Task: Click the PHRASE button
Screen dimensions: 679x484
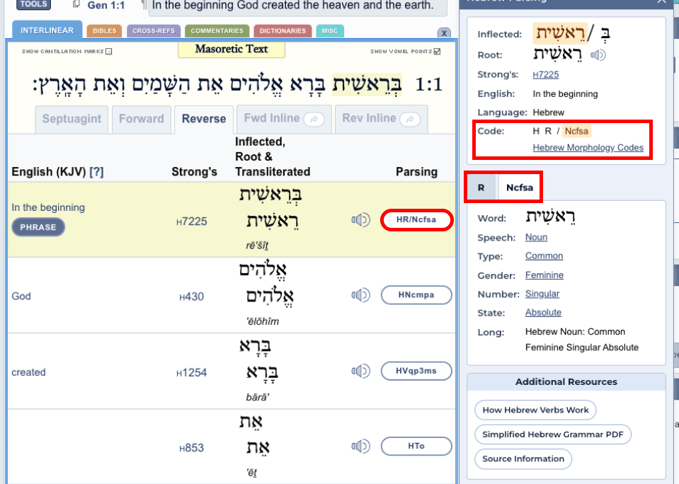Action: [38, 227]
